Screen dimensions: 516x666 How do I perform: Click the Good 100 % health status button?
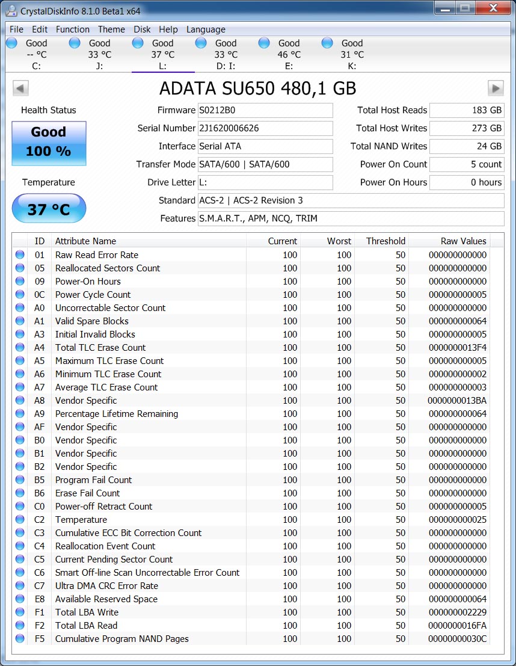[x=49, y=143]
